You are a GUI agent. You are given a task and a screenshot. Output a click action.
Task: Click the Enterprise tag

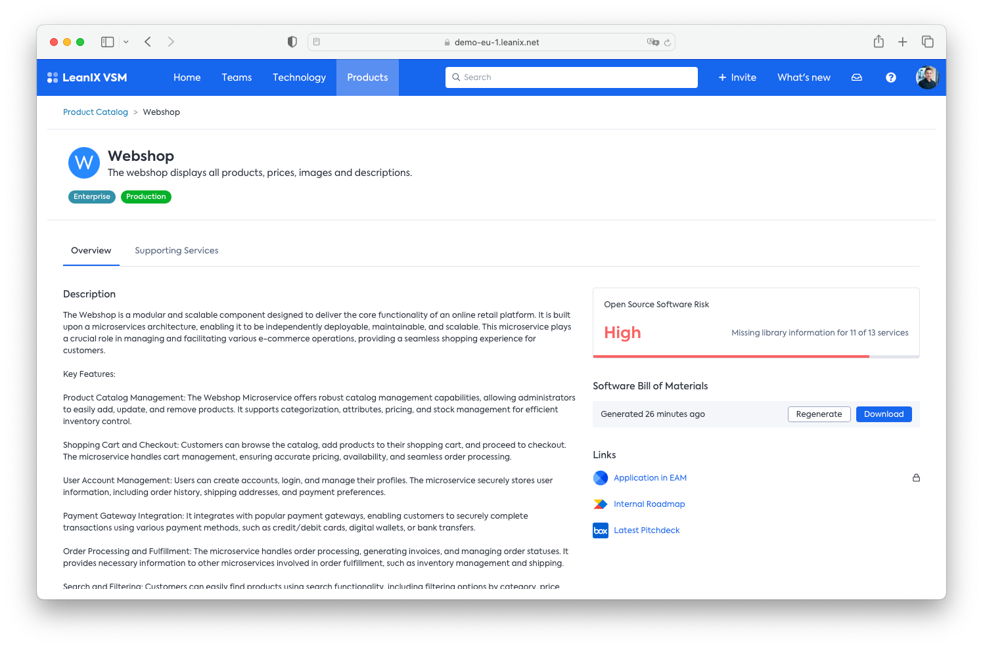coord(92,197)
